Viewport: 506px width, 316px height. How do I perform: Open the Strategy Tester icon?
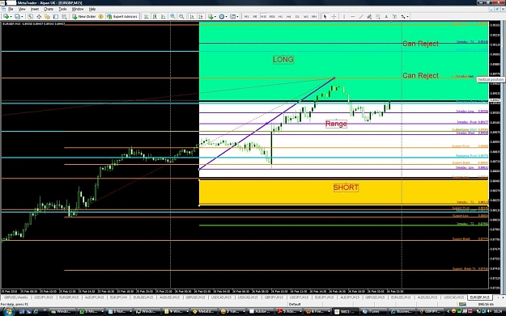point(64,16)
